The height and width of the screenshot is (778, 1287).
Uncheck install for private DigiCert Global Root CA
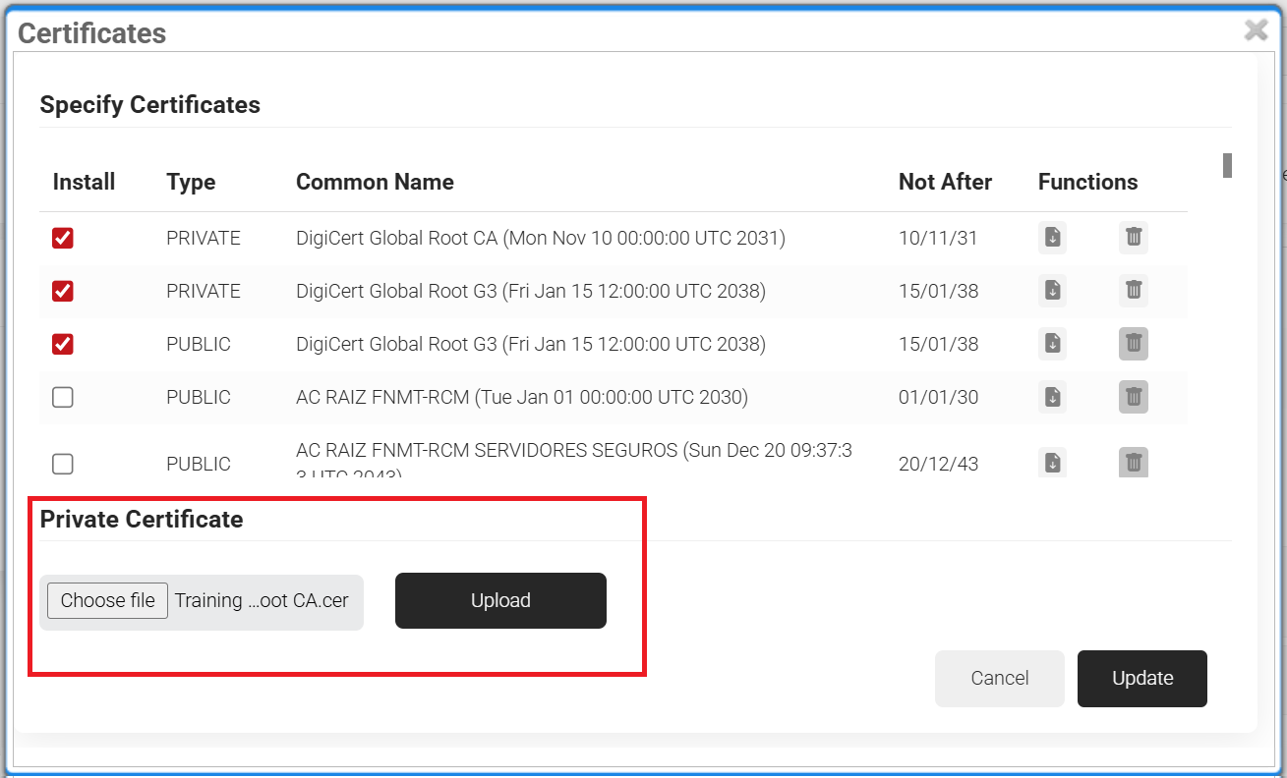[63, 238]
